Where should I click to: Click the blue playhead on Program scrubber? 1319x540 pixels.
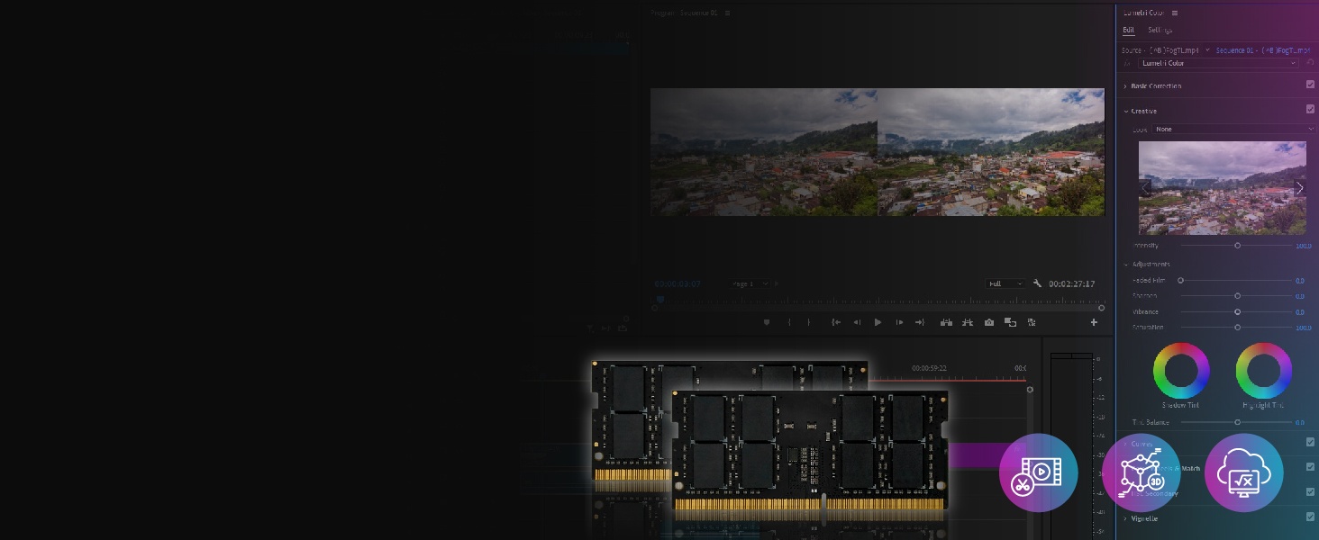tap(660, 300)
